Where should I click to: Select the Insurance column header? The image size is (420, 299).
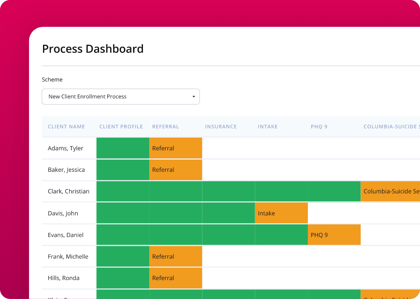click(221, 127)
